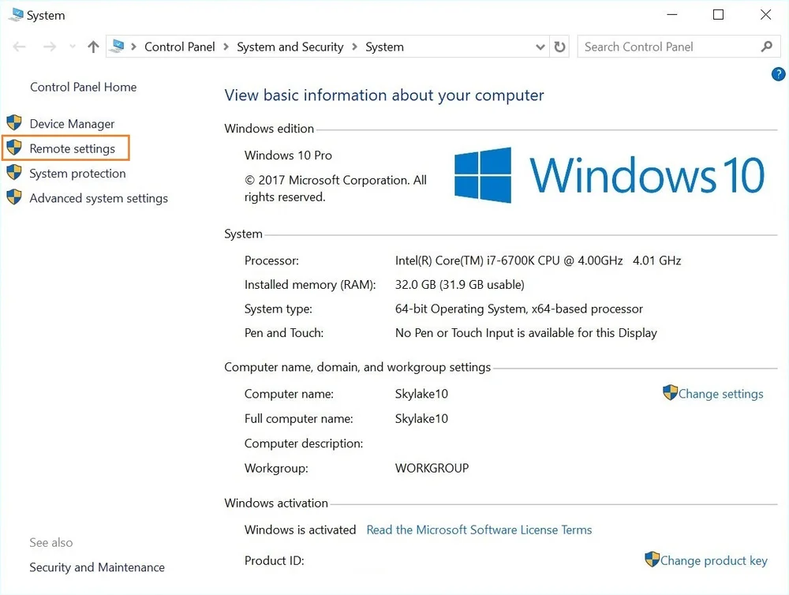Click the computer icon in the address bar

(118, 46)
